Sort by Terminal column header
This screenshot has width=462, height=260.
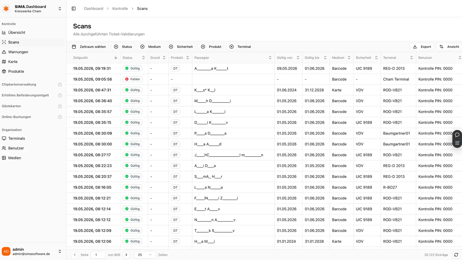[x=398, y=58]
